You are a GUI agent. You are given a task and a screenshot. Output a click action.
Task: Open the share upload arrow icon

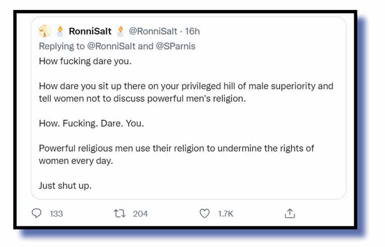(289, 213)
